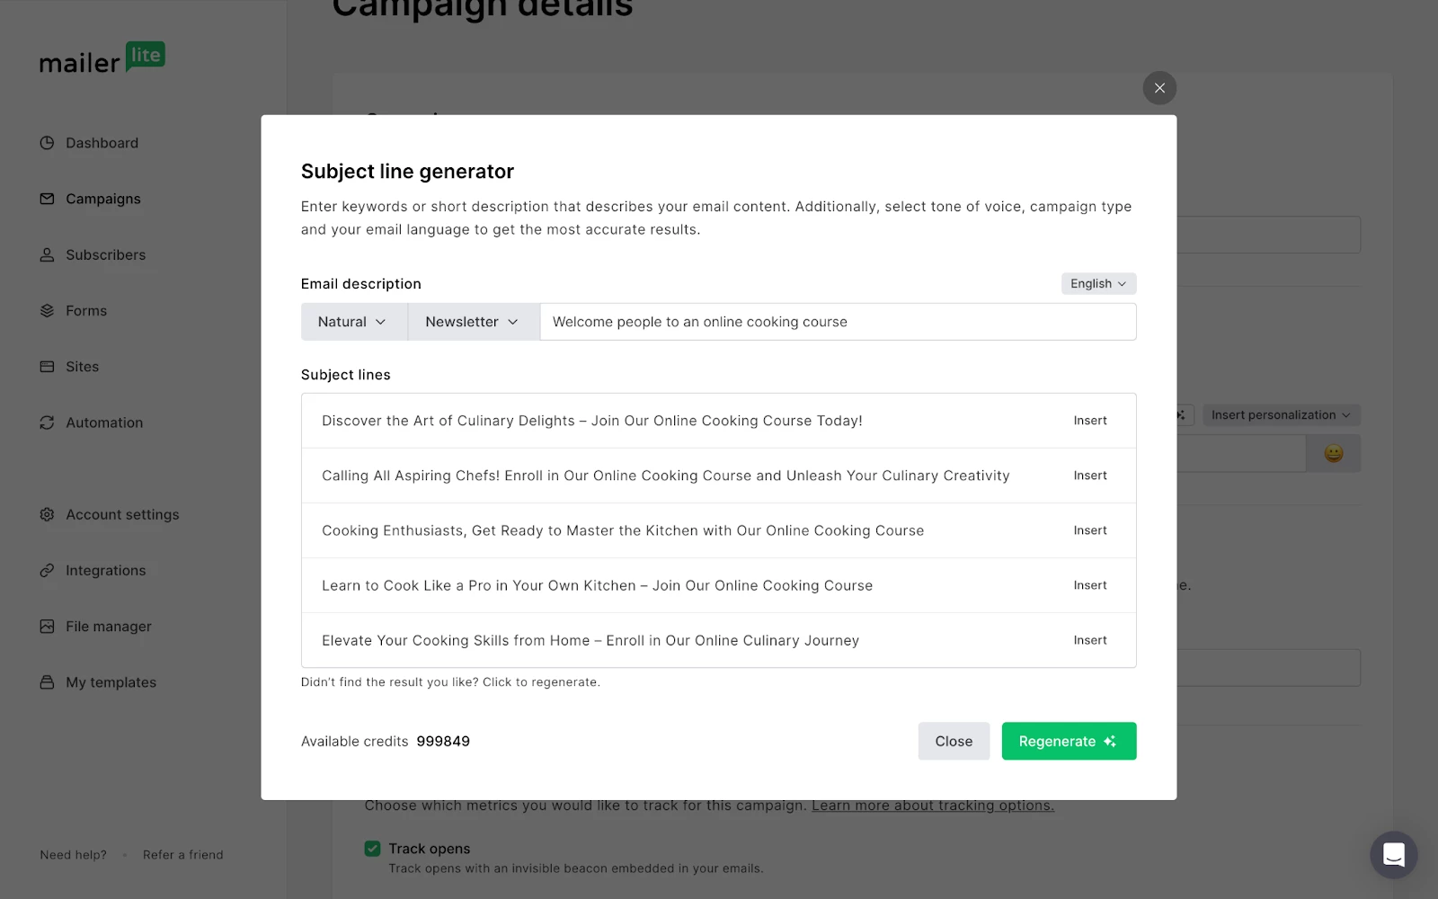
Task: Click the Automation refresh icon
Action: [x=47, y=423]
